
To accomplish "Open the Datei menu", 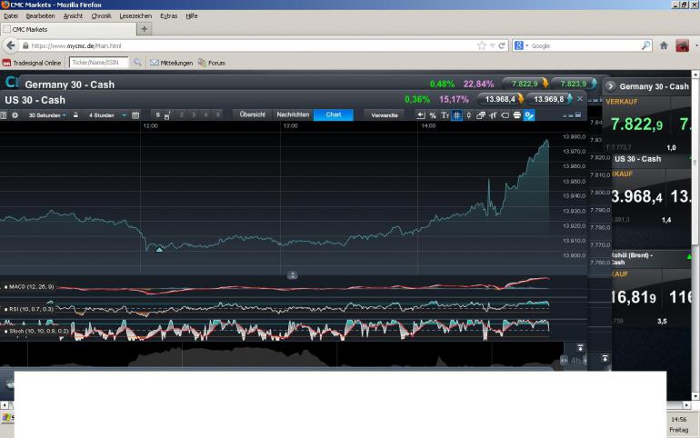I will click(x=11, y=15).
